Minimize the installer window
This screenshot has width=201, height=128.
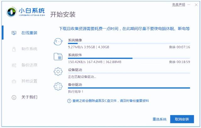coord(189,4)
